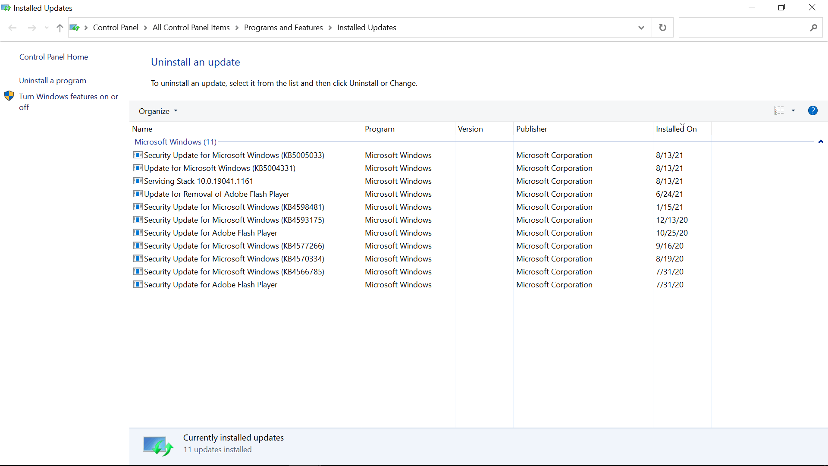Click the Currently installed updates icon
The width and height of the screenshot is (828, 466).
click(158, 446)
